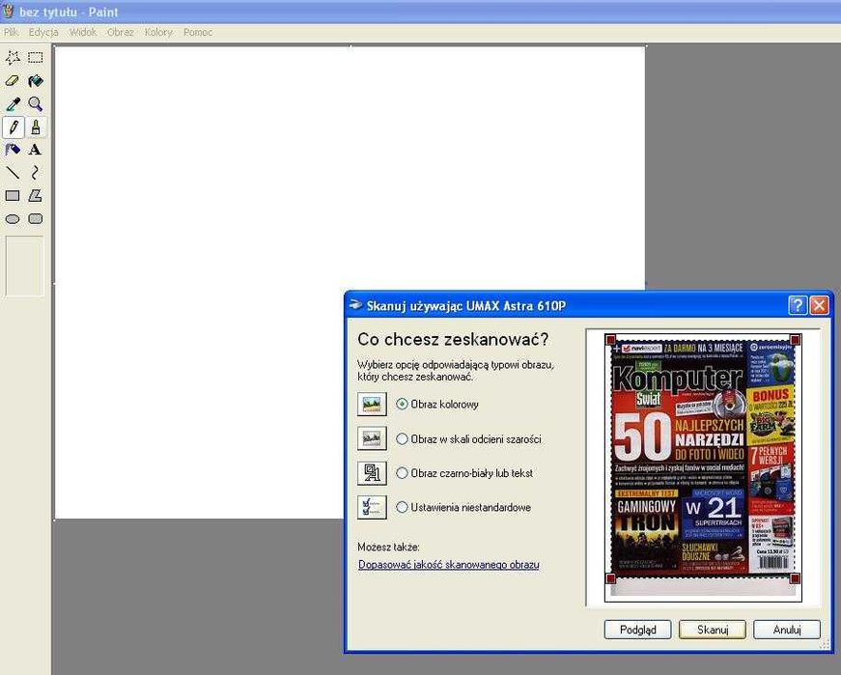
Task: Click the dialog help question-mark button
Action: [798, 305]
